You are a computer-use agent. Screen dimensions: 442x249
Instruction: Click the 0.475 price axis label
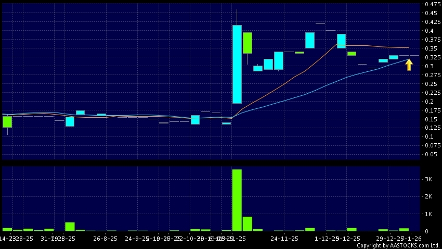tap(432, 5)
